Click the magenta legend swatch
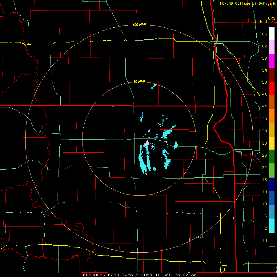Viewport: 277px width, 277px height. 272,61
